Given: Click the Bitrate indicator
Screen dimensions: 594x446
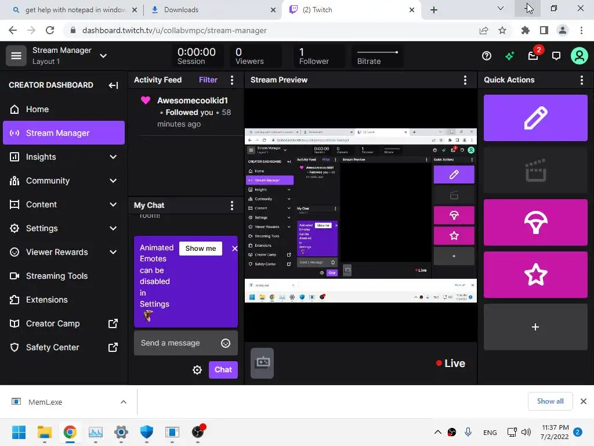Looking at the screenshot, I should click(377, 56).
